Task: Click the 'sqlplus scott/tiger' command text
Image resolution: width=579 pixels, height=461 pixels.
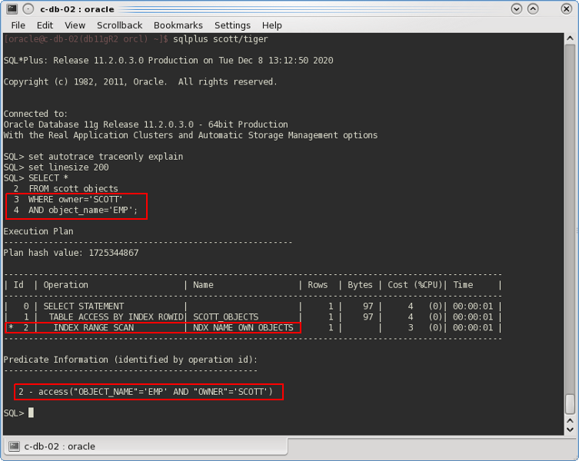Action: tap(221, 38)
